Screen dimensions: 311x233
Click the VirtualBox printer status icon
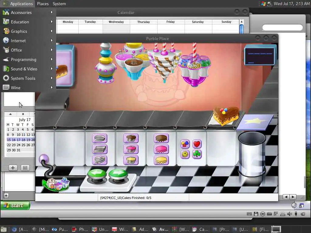(x=283, y=214)
